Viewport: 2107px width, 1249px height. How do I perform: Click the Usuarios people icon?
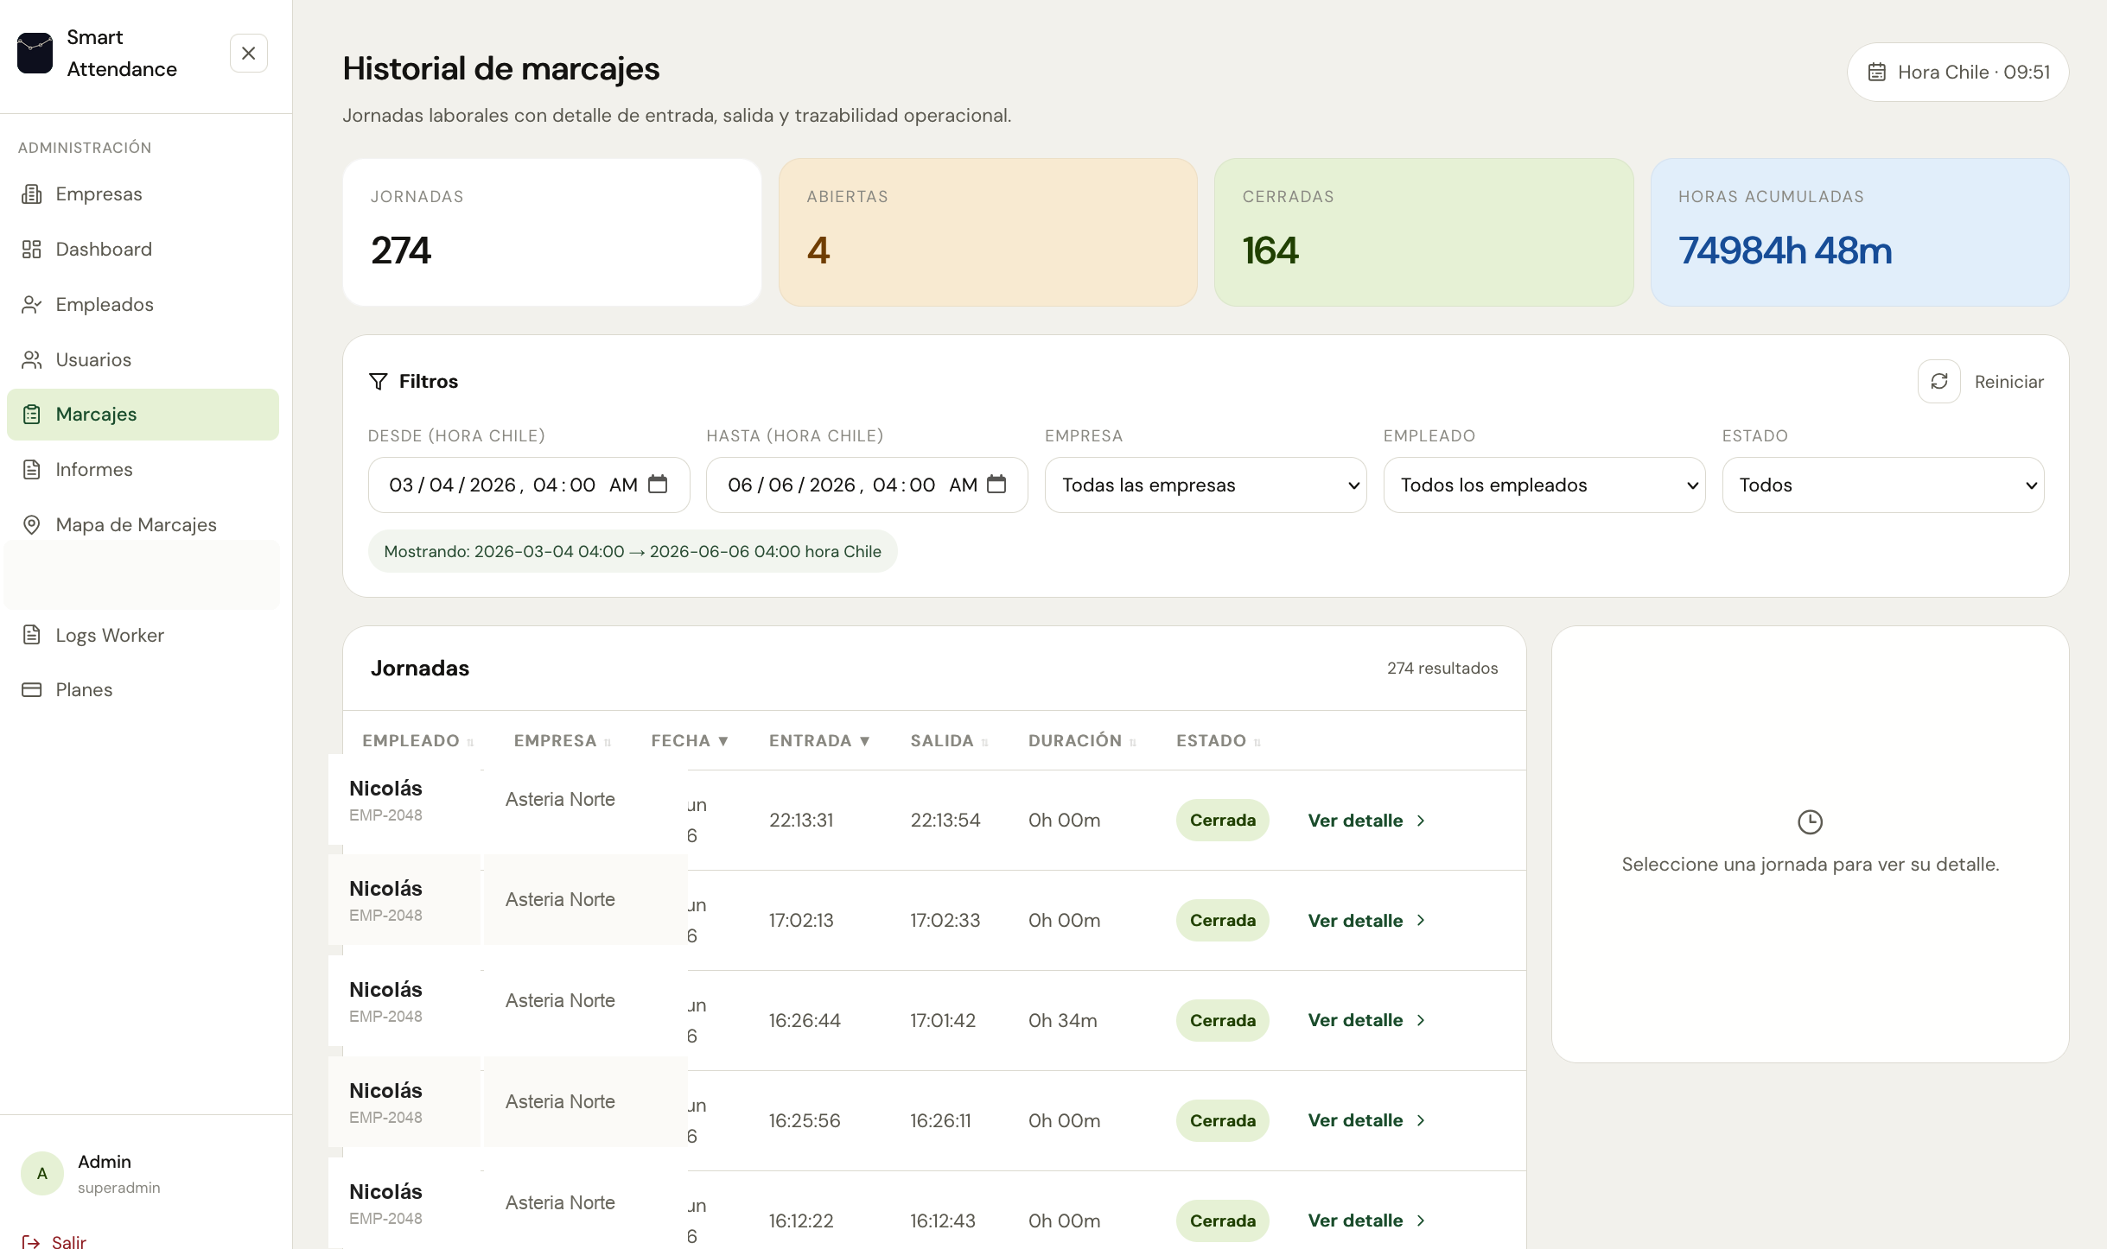32,360
